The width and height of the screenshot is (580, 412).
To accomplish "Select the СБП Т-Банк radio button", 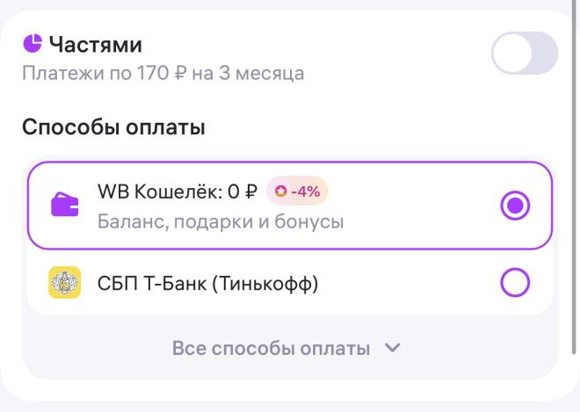I will click(515, 282).
